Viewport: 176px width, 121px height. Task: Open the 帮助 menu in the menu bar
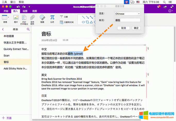[21, 2]
